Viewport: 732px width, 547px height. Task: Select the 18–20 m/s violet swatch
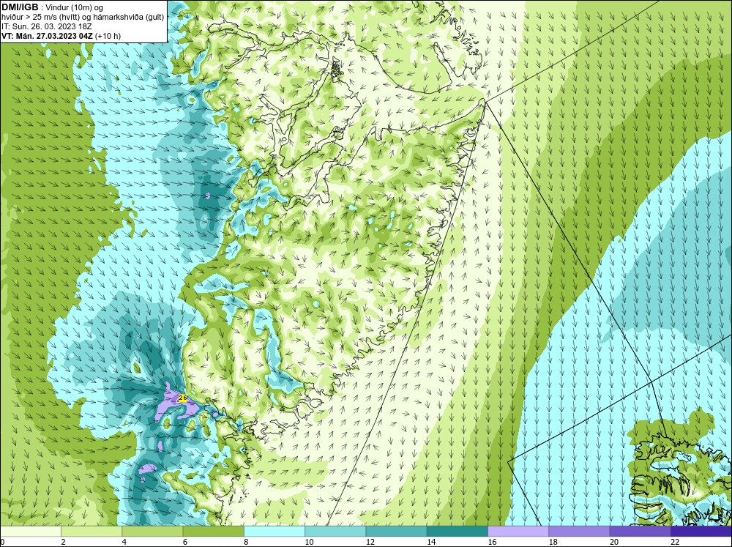tap(579, 532)
